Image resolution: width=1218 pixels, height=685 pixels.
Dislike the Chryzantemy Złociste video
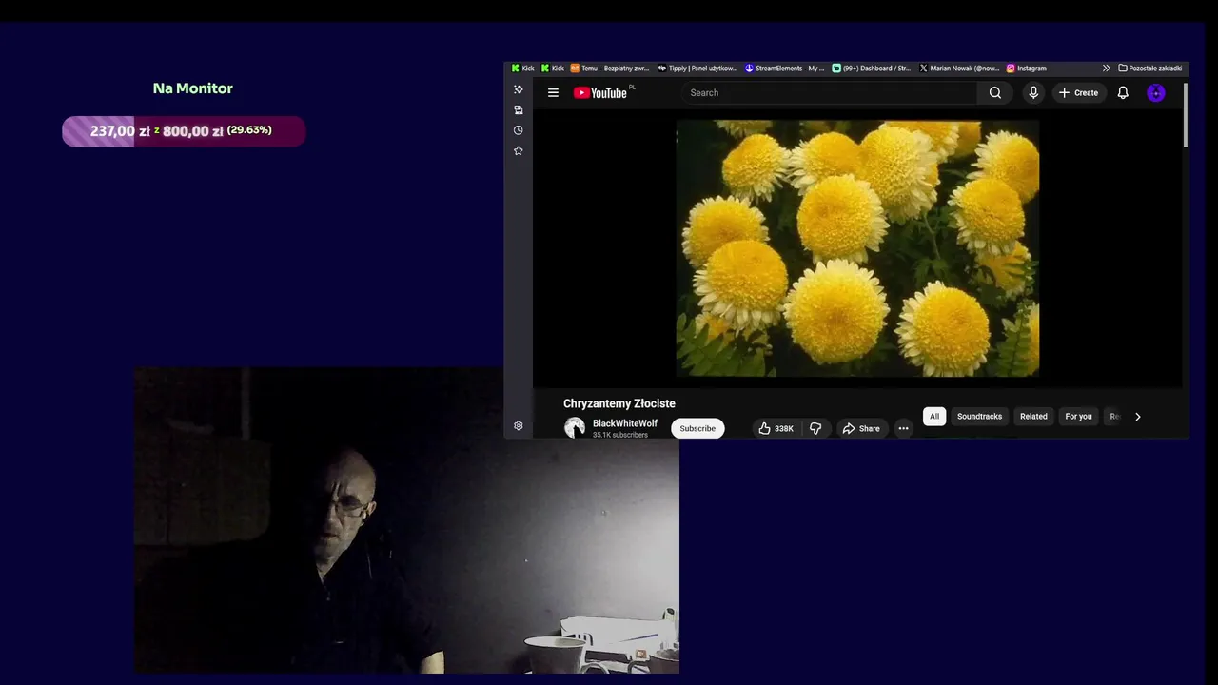pyautogui.click(x=815, y=428)
